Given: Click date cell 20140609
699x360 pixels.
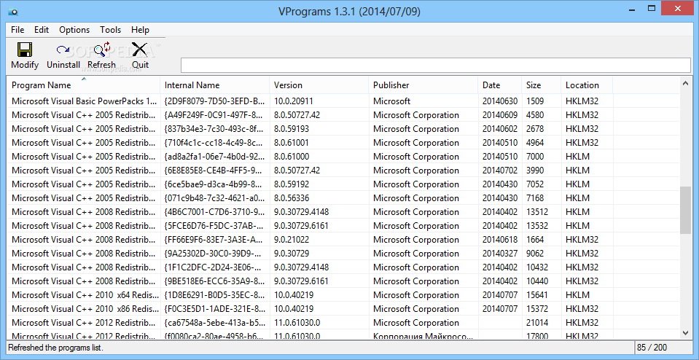Looking at the screenshot, I should point(500,115).
